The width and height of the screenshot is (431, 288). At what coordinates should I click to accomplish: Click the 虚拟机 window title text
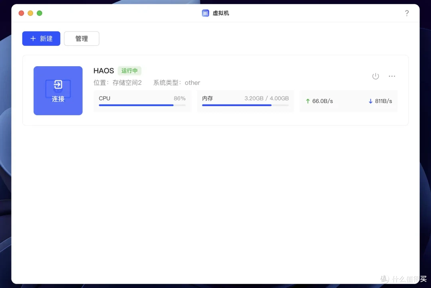pyautogui.click(x=221, y=13)
